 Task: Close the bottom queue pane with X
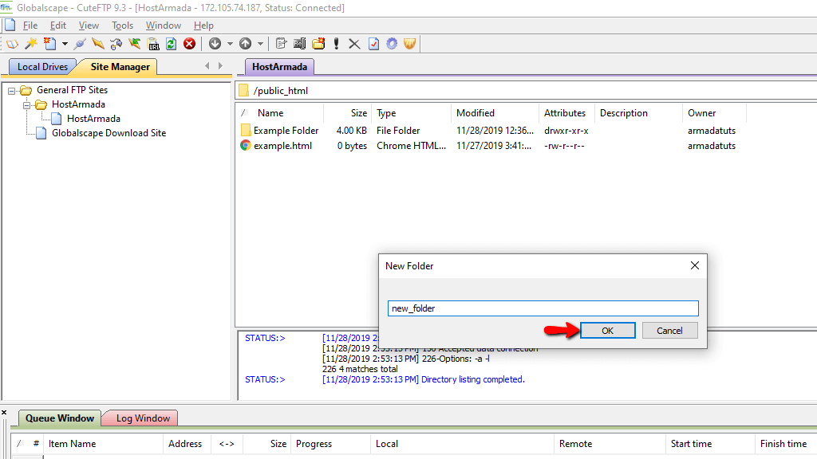tap(4, 412)
